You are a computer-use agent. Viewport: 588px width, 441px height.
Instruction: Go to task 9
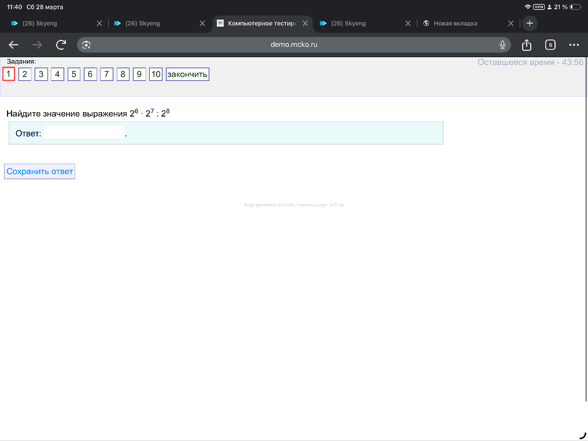pos(139,74)
